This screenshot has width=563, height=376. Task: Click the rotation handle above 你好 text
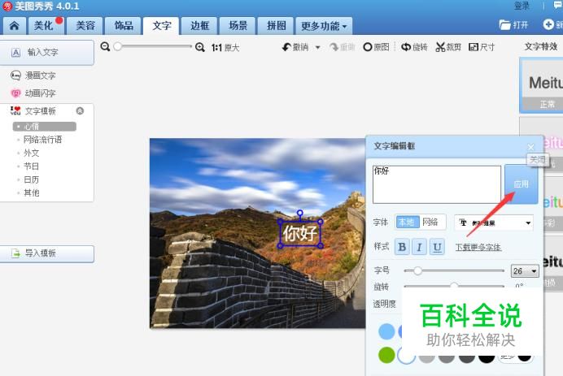(300, 214)
